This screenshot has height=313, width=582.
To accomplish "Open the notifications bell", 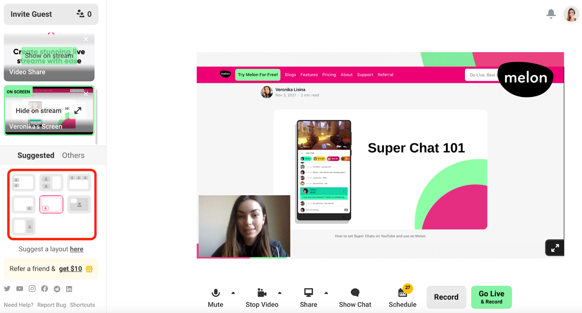I will click(551, 14).
